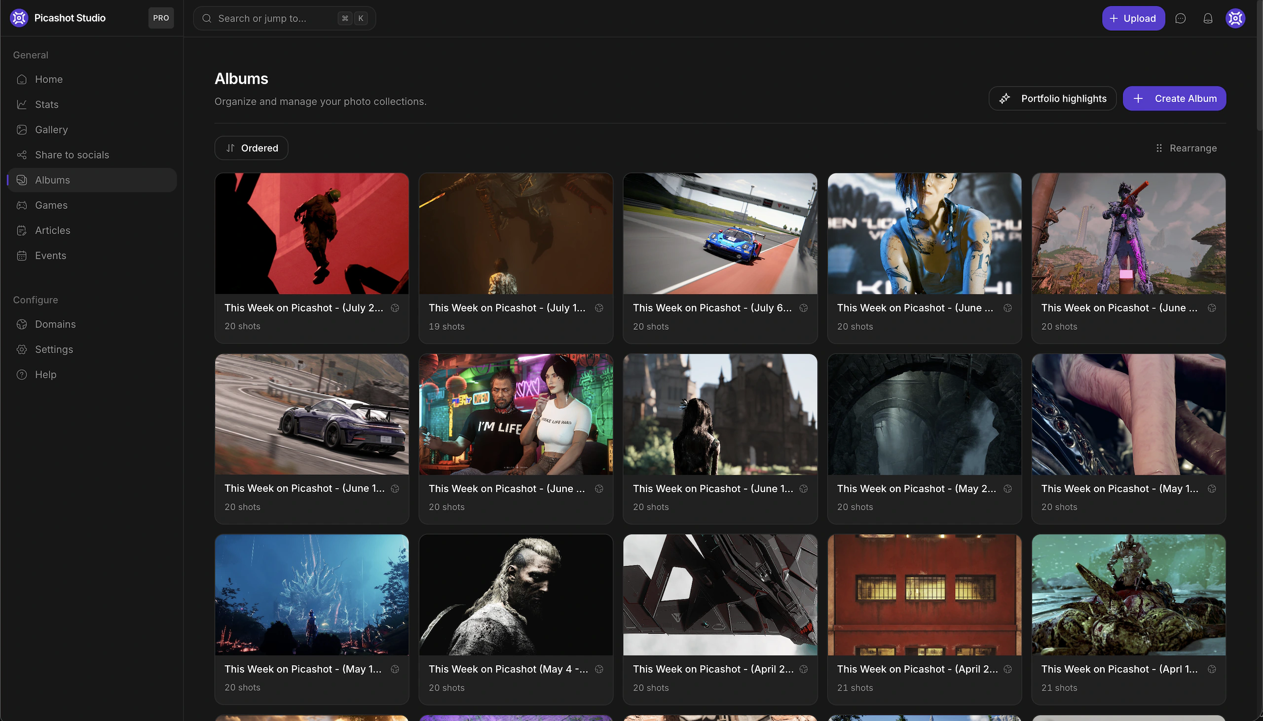Open the red falling figure album thumbnail
This screenshot has width=1263, height=721.
pyautogui.click(x=312, y=234)
